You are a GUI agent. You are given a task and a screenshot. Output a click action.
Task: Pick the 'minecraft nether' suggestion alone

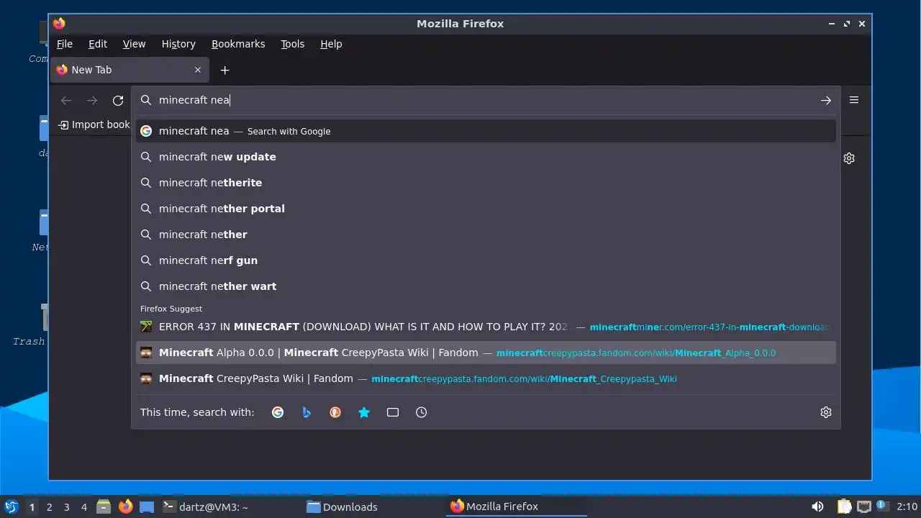pyautogui.click(x=486, y=235)
